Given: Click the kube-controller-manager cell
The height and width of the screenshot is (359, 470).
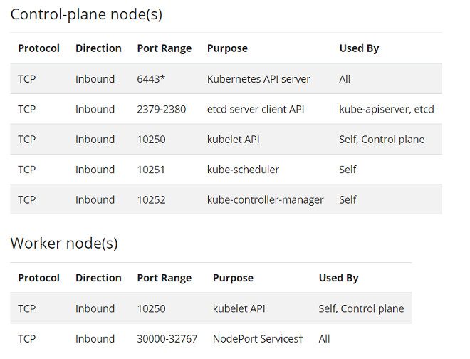Looking at the screenshot, I should tap(266, 199).
